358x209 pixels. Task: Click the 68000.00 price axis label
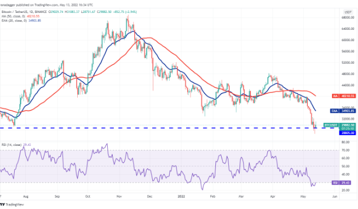pyautogui.click(x=348, y=17)
